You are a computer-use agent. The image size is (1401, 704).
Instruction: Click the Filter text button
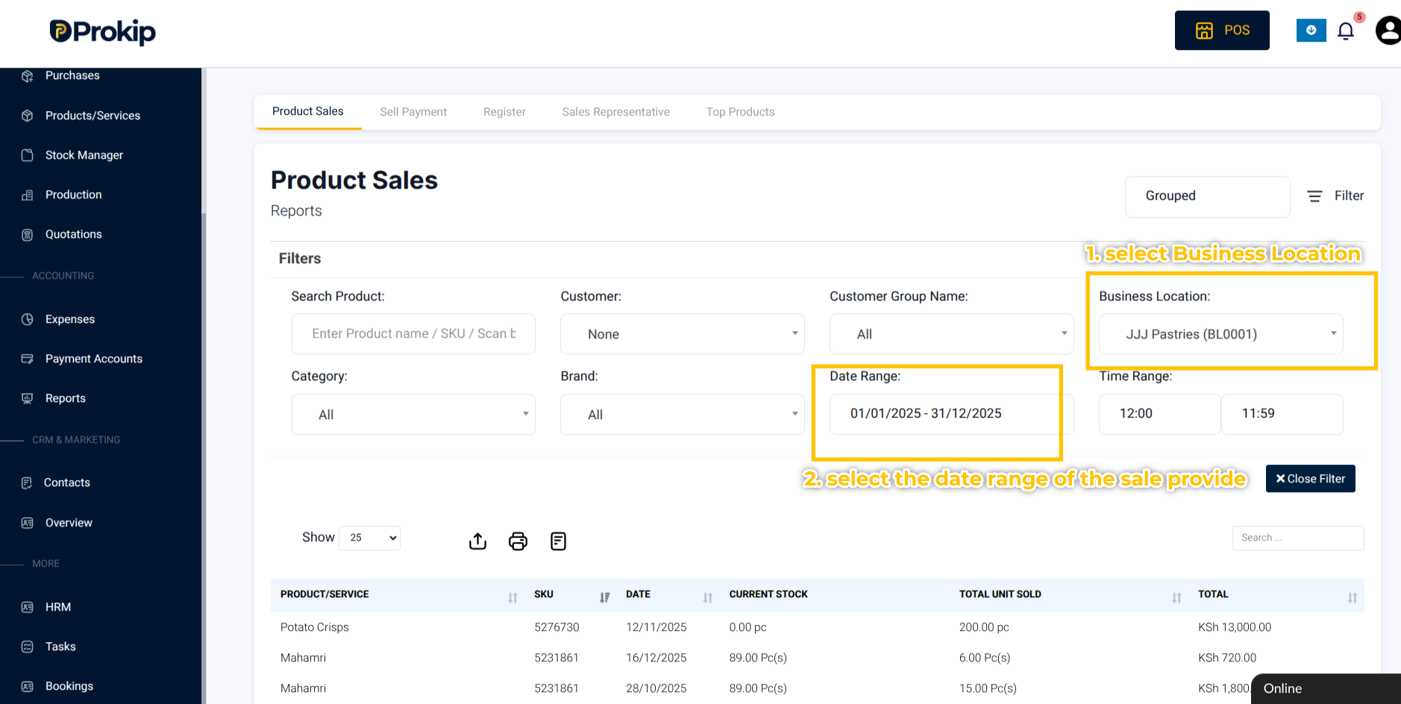pos(1349,195)
